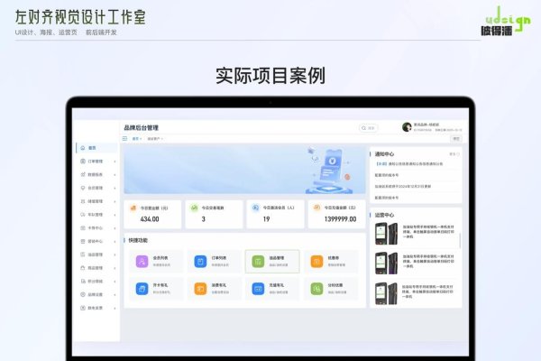Open 订单管理 in the sidebar

[x=97, y=162]
